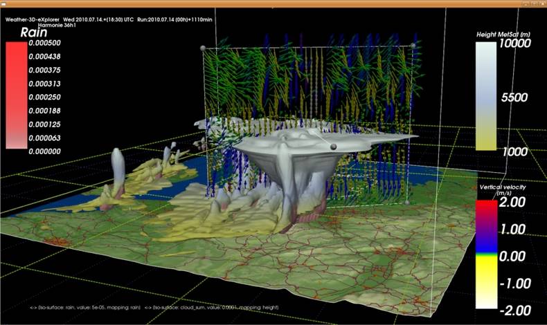
Task: Click the sphere handle on the cloud anvil
Action: [x=333, y=147]
